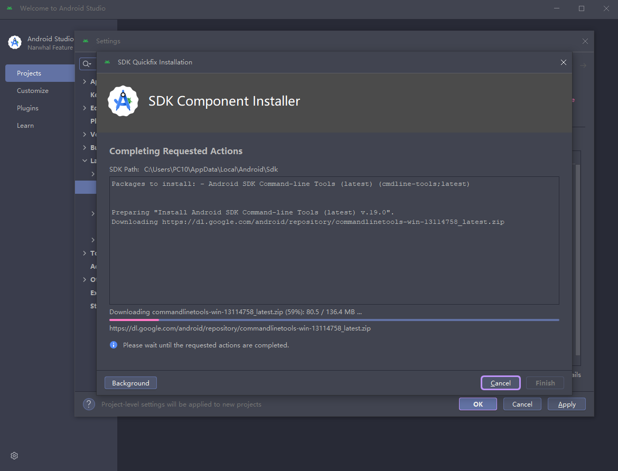This screenshot has width=618, height=471.
Task: Switch to the Customize section
Action: coord(32,91)
